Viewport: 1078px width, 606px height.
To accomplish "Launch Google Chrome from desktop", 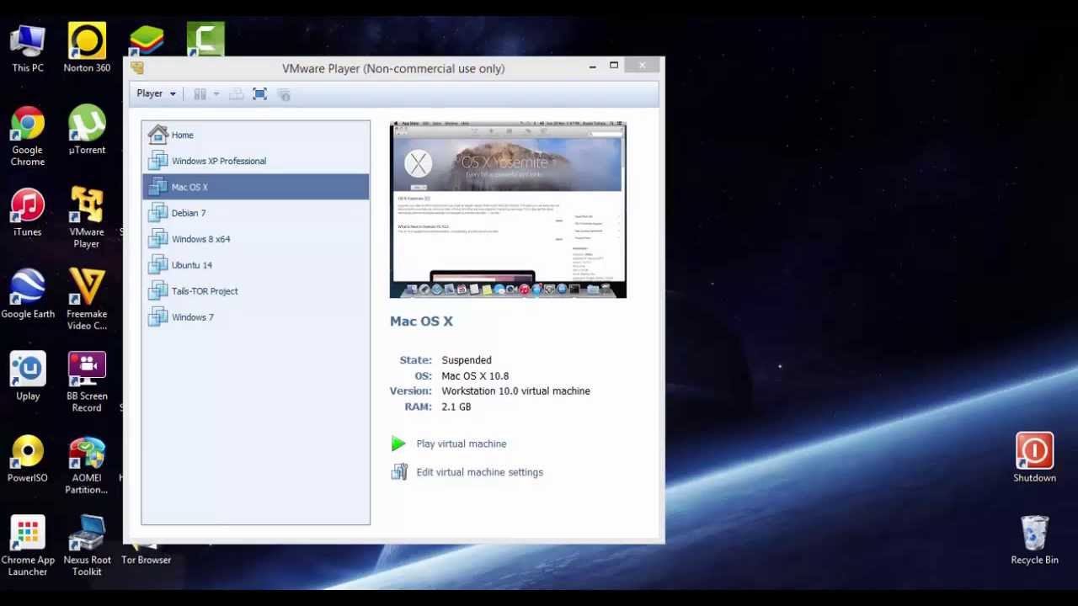I will click(28, 136).
